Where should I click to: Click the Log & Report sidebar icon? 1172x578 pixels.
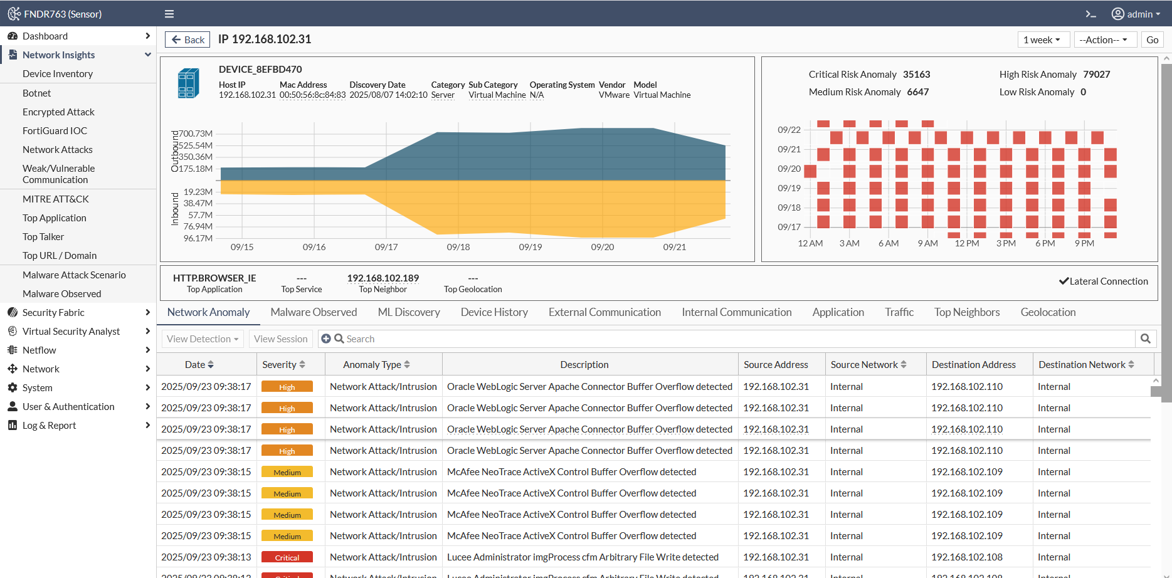(13, 425)
